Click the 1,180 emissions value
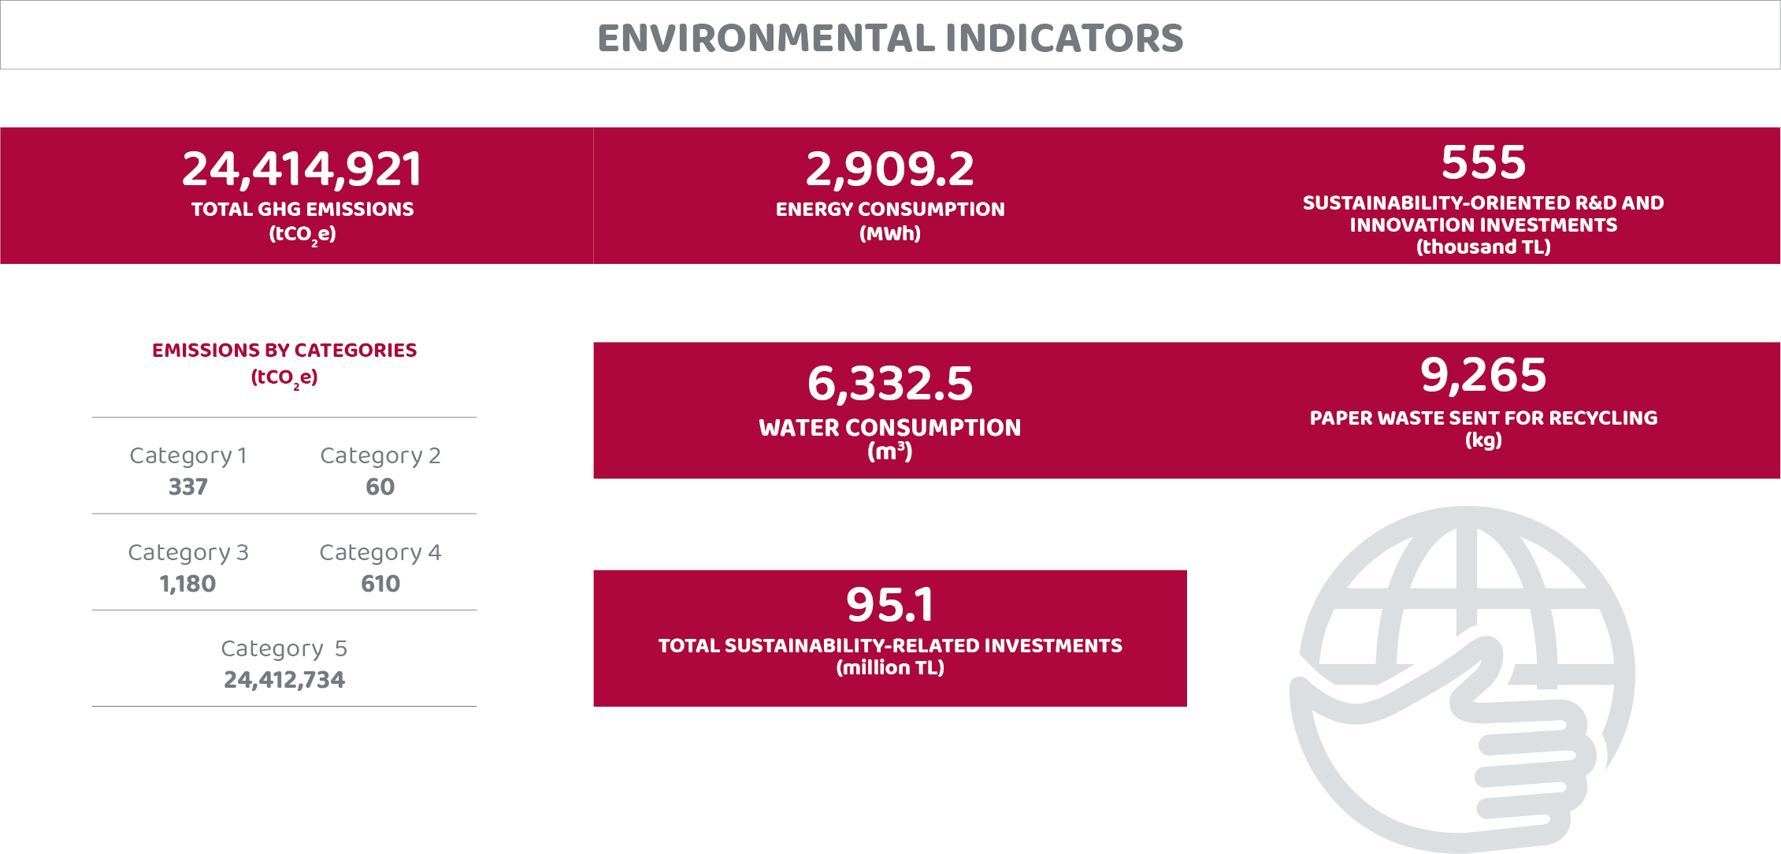The height and width of the screenshot is (854, 1781). (187, 584)
